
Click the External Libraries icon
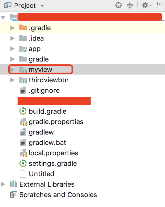pyautogui.click(x=13, y=184)
